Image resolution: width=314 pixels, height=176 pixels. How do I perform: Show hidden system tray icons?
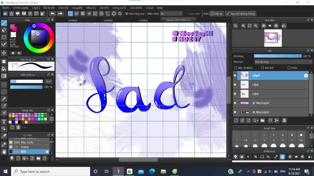click(x=248, y=171)
